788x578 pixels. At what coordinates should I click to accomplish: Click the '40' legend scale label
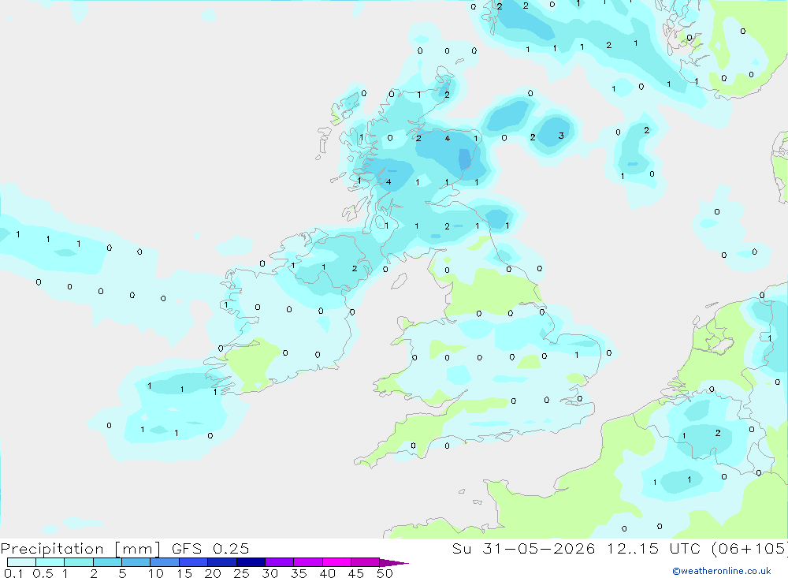[328, 573]
